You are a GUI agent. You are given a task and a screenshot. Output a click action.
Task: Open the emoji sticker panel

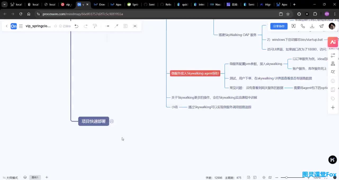(x=333, y=81)
